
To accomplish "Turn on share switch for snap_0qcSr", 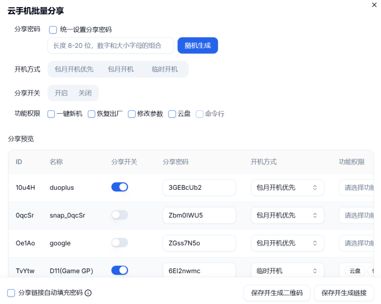I will click(x=120, y=215).
